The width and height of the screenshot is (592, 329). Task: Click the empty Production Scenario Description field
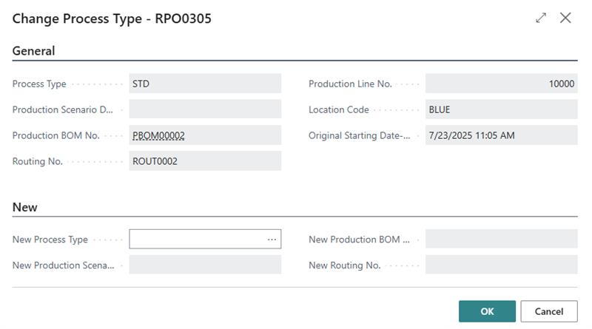205,109
